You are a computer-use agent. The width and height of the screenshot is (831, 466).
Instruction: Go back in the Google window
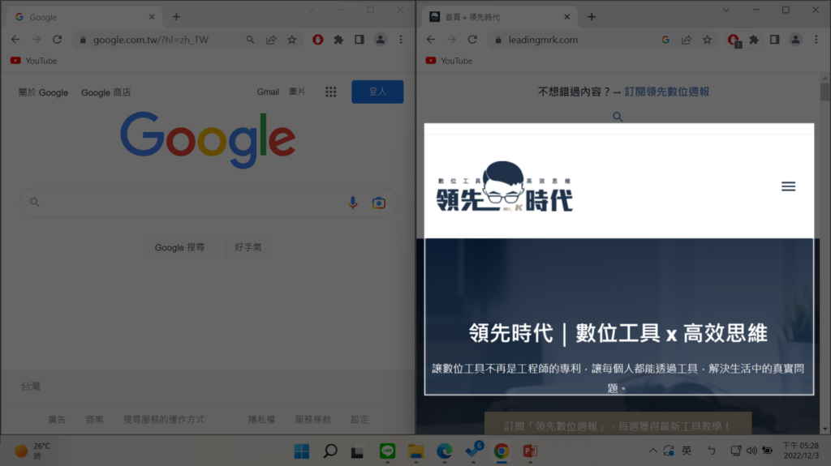tap(15, 40)
